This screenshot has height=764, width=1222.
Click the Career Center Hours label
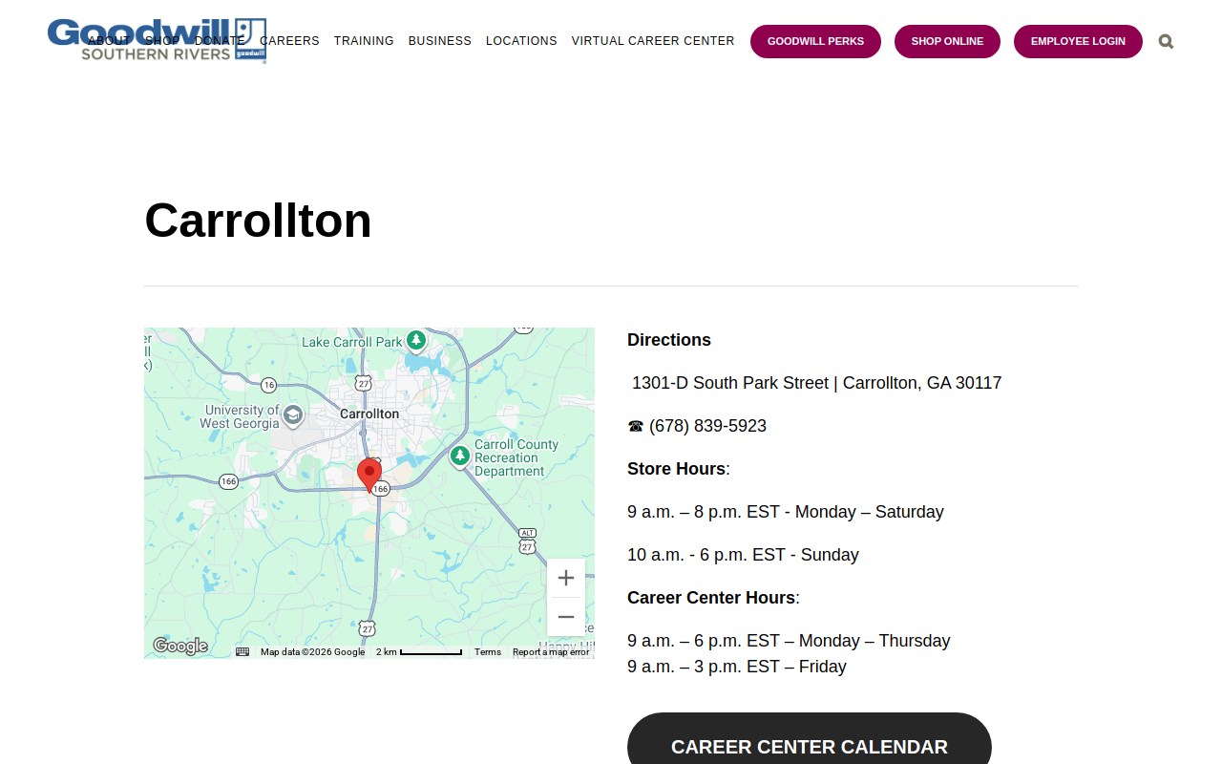[x=711, y=598]
